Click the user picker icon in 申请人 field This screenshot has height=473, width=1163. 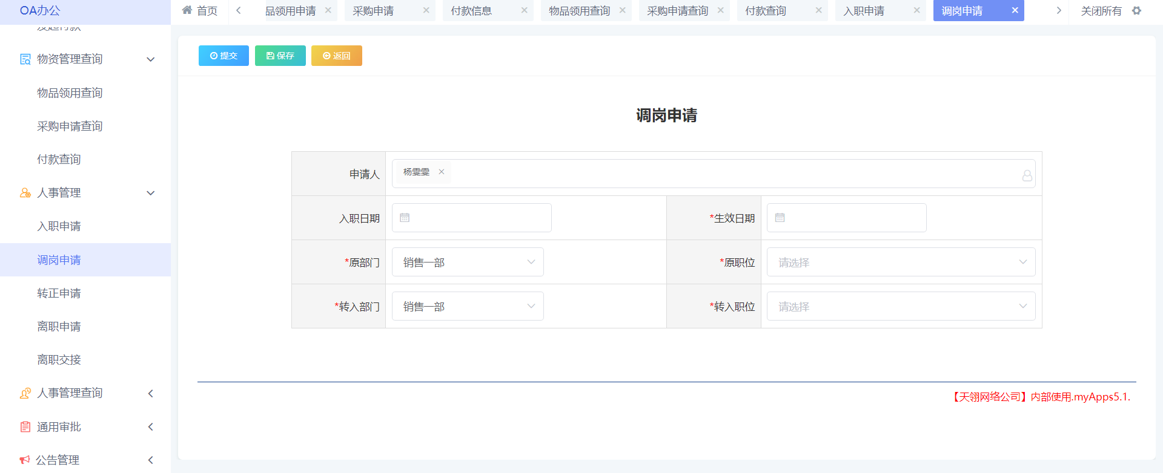pos(1027,175)
